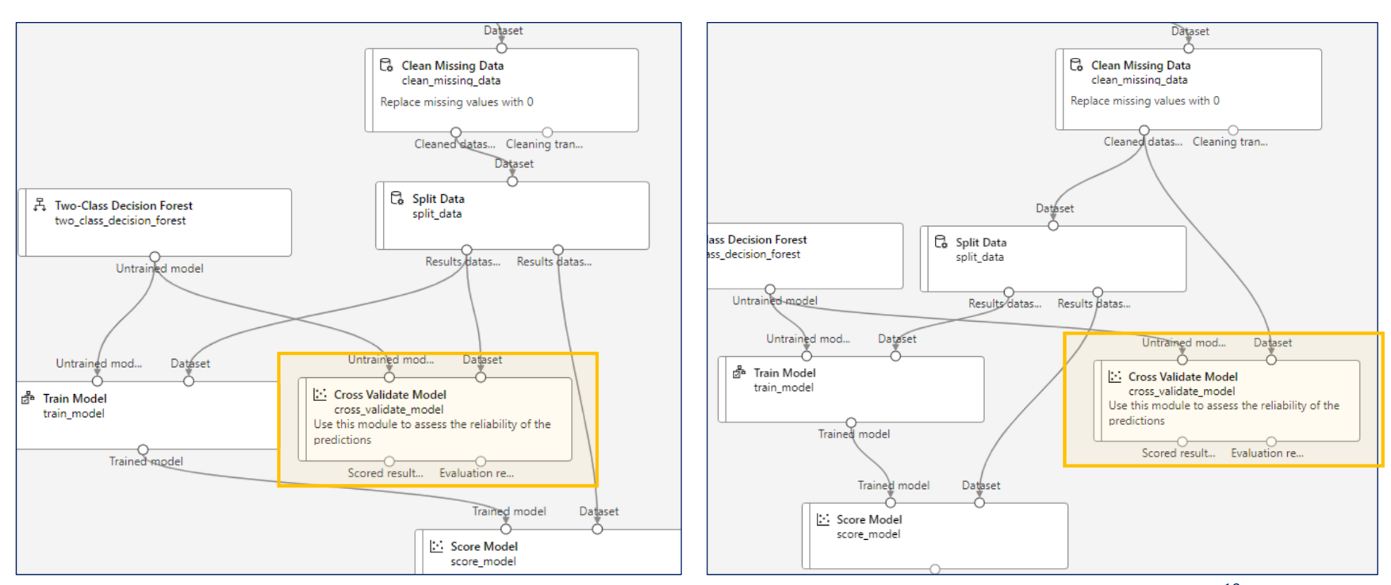This screenshot has width=1391, height=585.
Task: Select left Split Data's second Results dataset port
Action: [x=558, y=250]
